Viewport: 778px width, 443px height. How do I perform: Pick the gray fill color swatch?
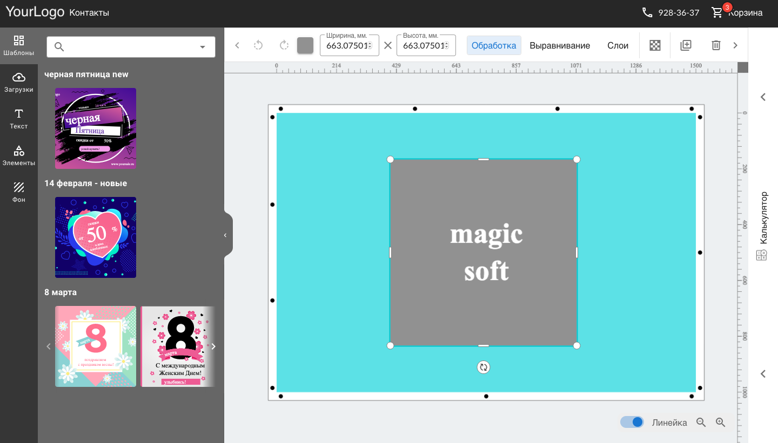[305, 45]
